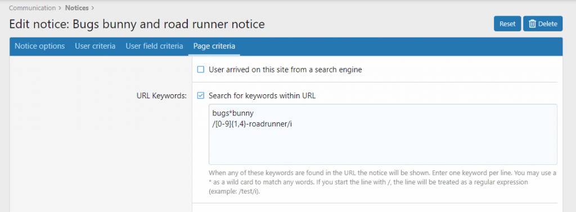Click the 'URL Keywords:' field label
Image resolution: width=576 pixels, height=212 pixels.
(x=161, y=96)
